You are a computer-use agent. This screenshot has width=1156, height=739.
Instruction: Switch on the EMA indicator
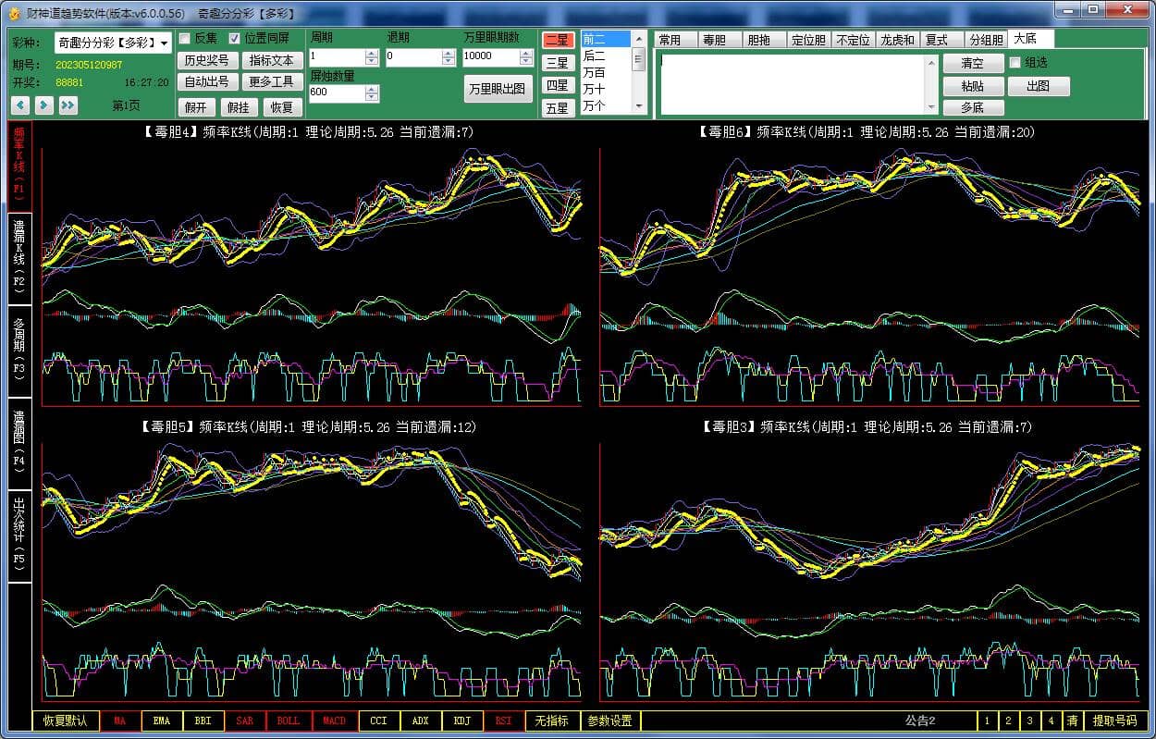pyautogui.click(x=161, y=721)
